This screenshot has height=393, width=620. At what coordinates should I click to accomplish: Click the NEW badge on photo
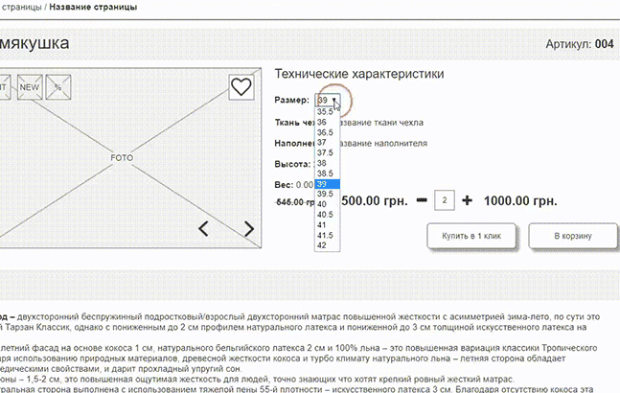pyautogui.click(x=30, y=87)
